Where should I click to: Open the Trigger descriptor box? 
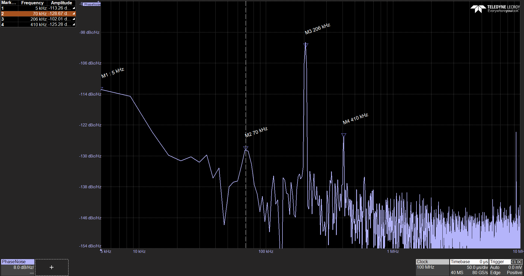coord(506,267)
